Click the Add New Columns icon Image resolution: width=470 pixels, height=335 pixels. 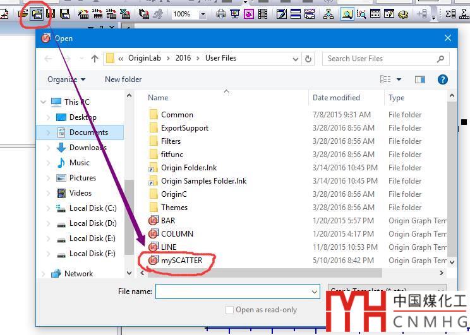[x=422, y=14]
